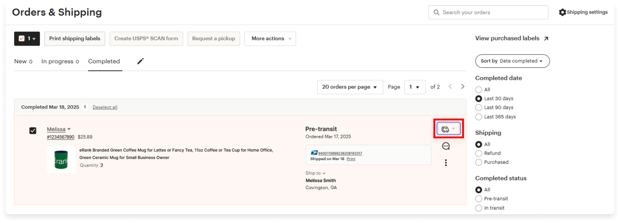This screenshot has height=223, width=620.
Task: Expand the Ship to details
Action: tap(315, 173)
